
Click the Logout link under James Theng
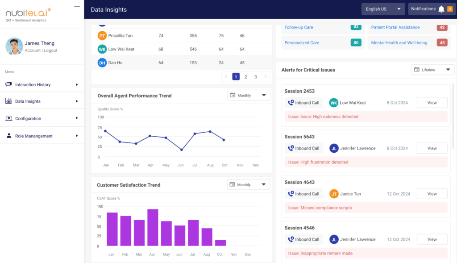click(52, 49)
